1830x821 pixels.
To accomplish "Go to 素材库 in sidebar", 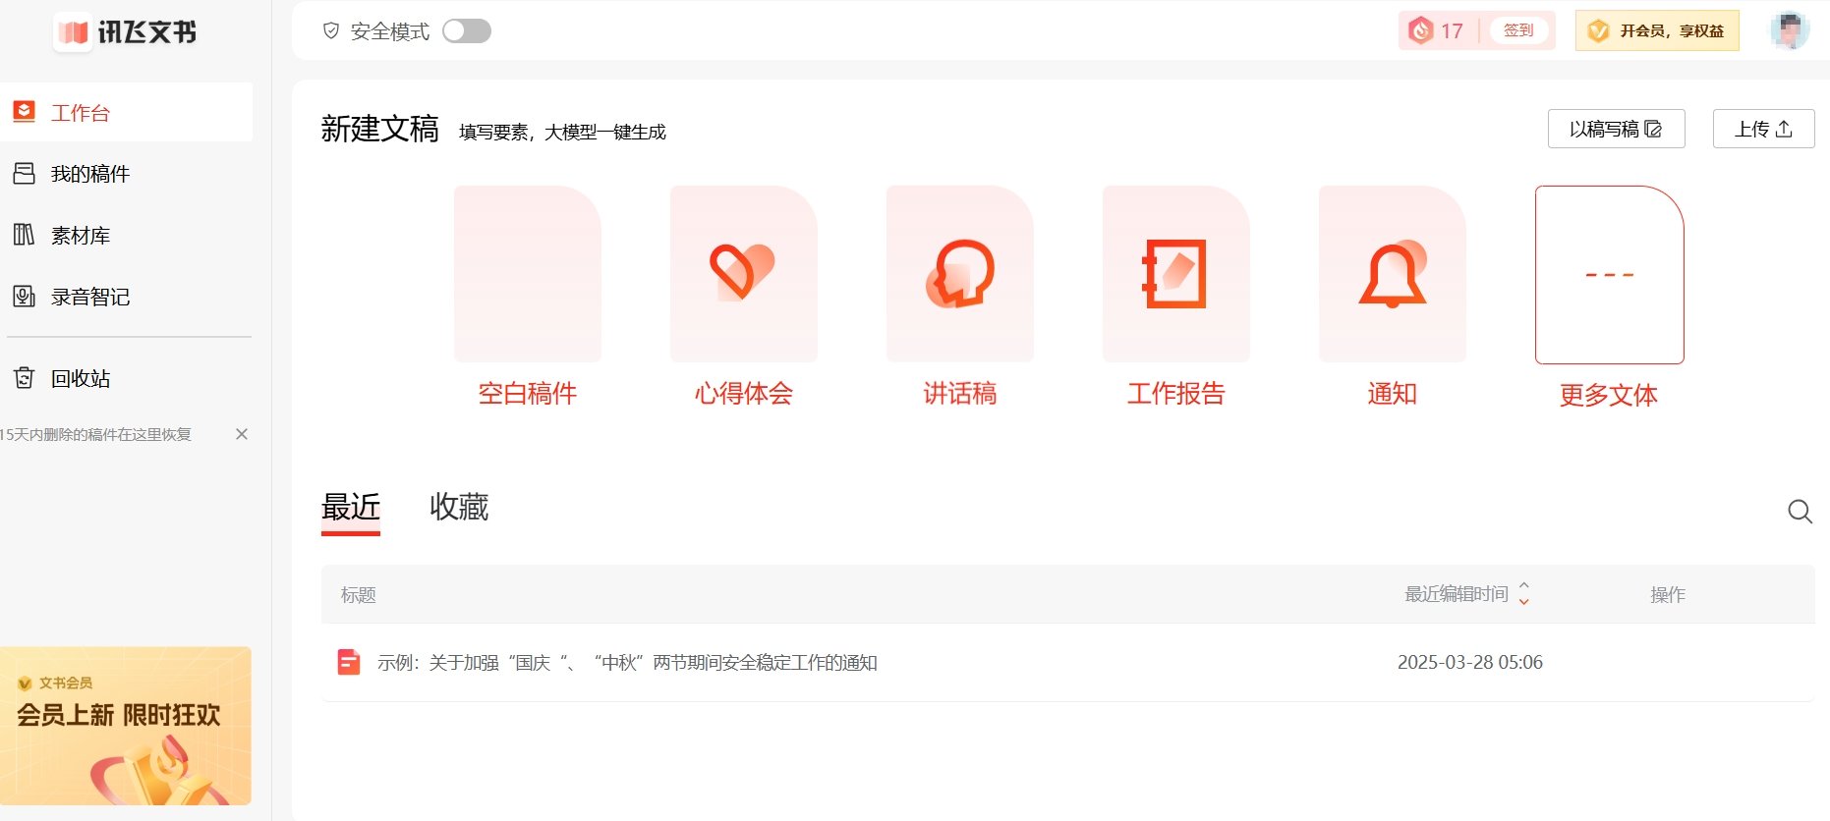I will [81, 236].
